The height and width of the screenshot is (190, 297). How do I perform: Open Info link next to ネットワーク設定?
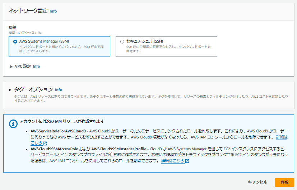pyautogui.click(x=53, y=11)
